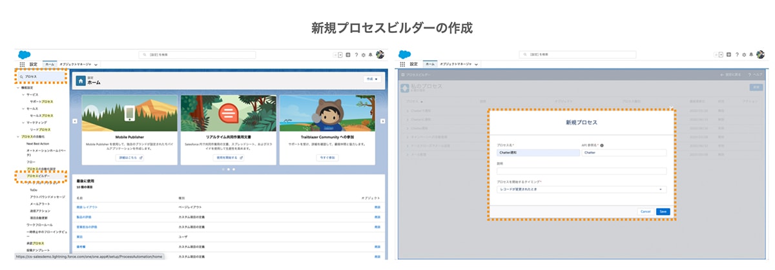This screenshot has height=270, width=775.
Task: Open the setup gear icon in right window
Action: [x=744, y=55]
